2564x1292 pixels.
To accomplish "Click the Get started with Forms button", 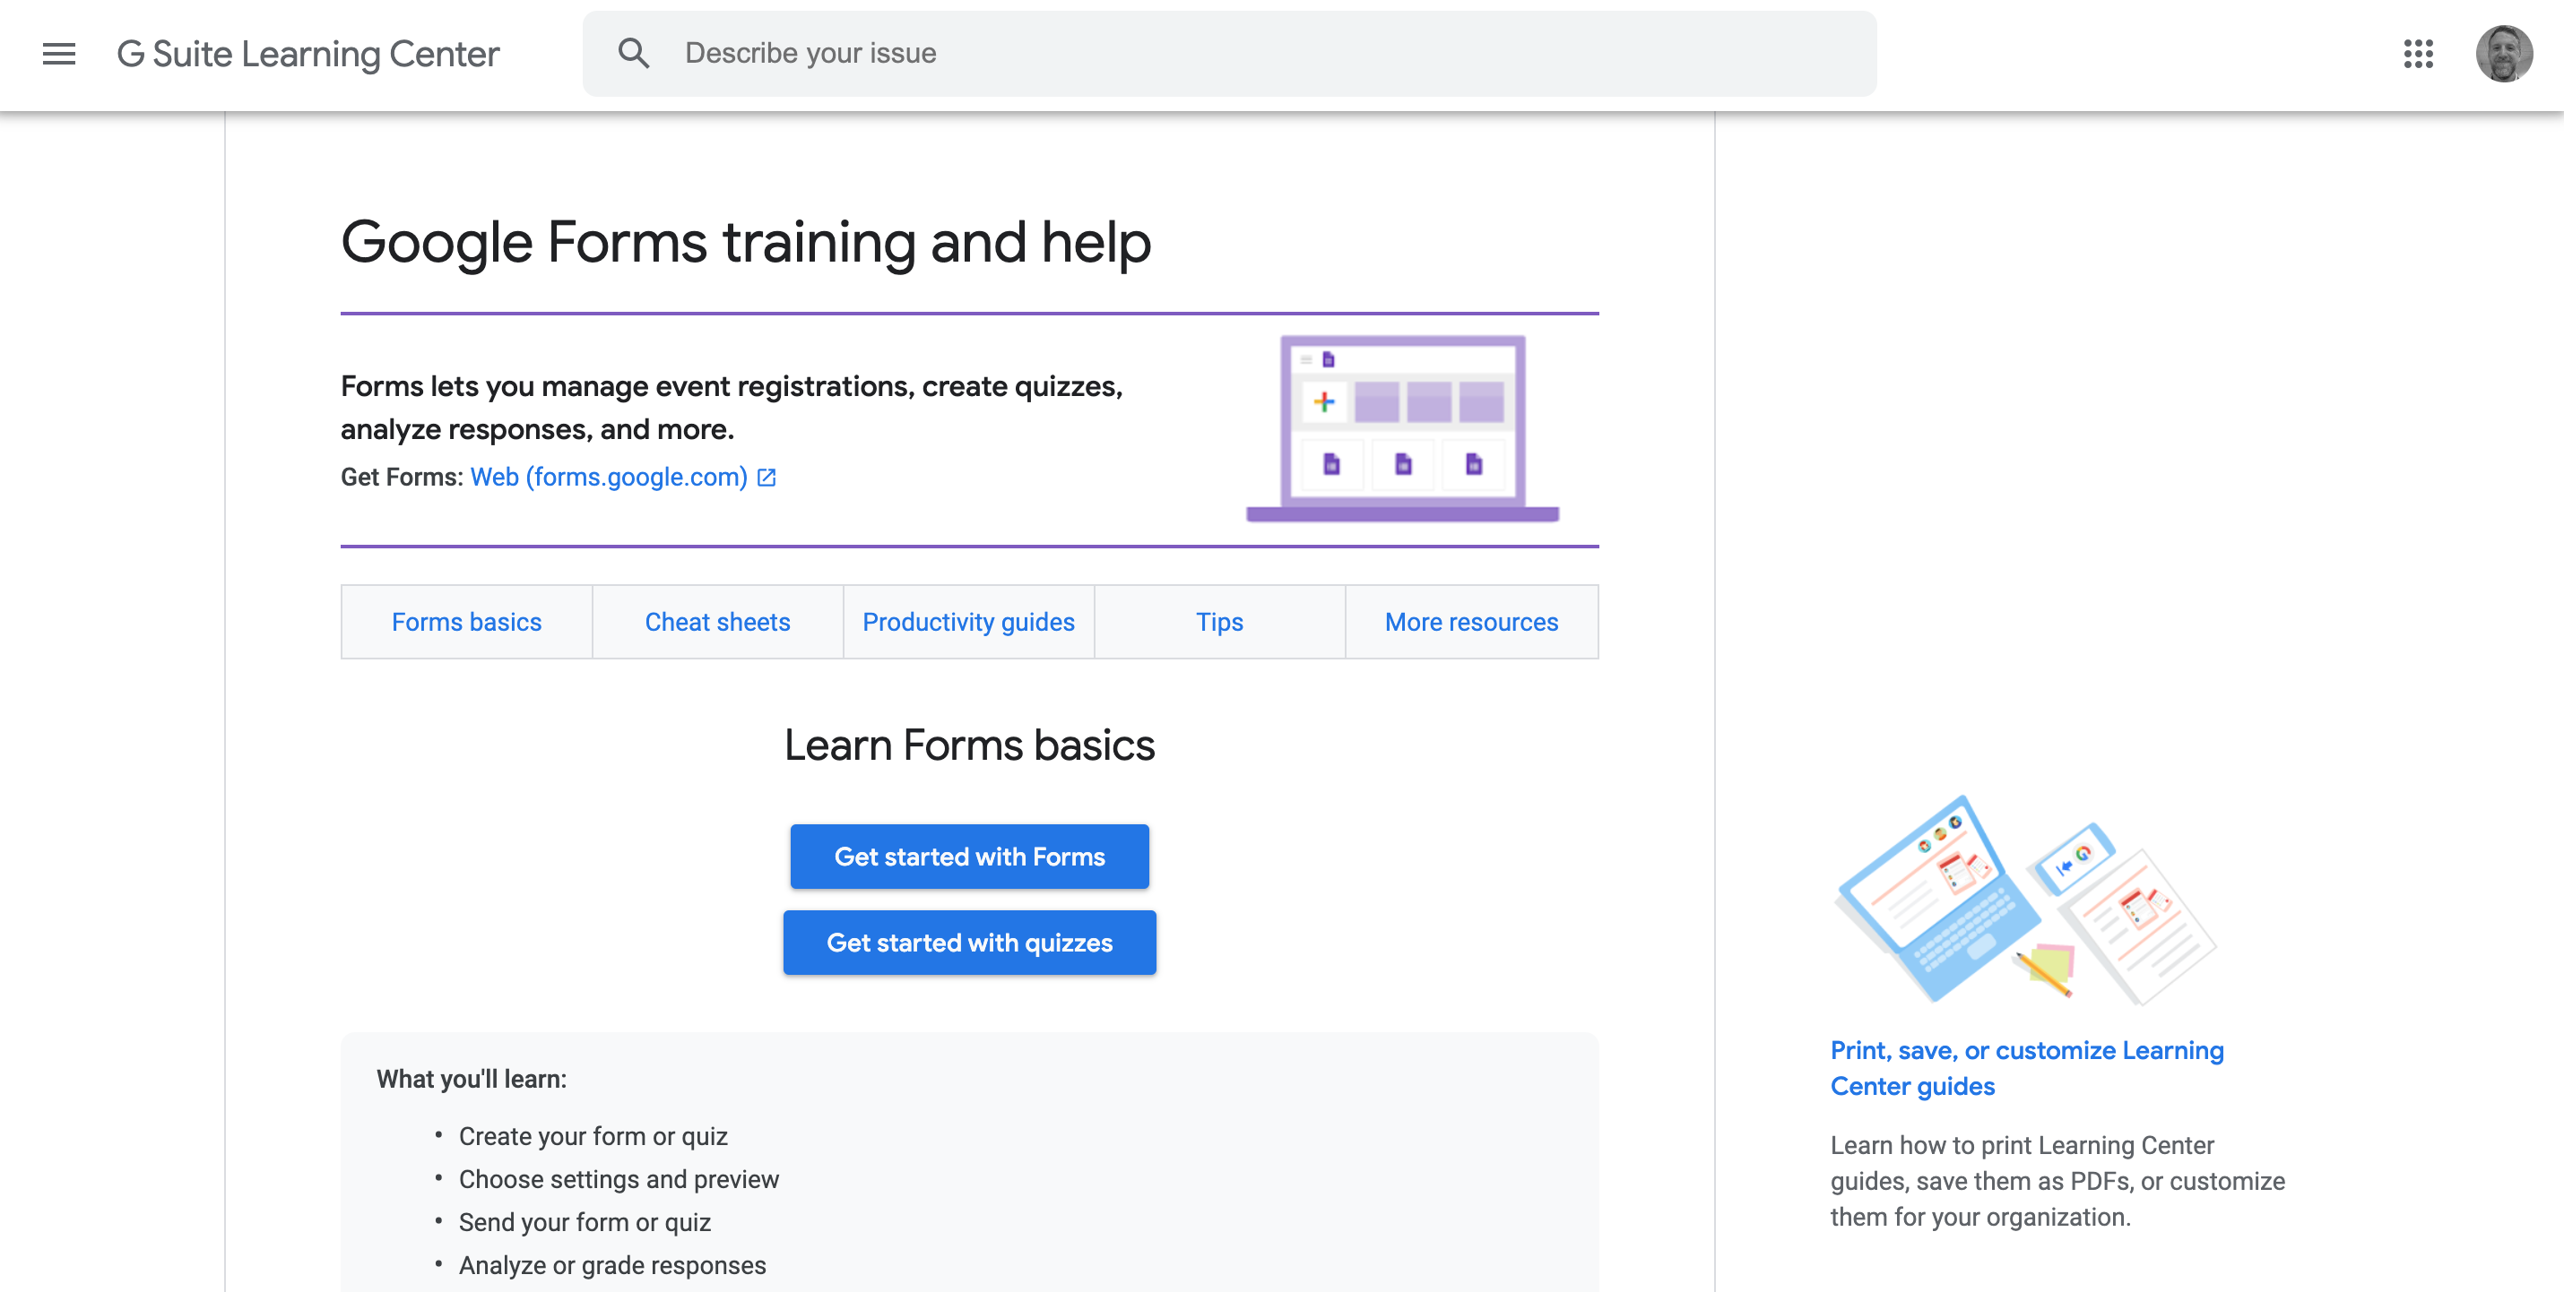I will click(x=969, y=857).
